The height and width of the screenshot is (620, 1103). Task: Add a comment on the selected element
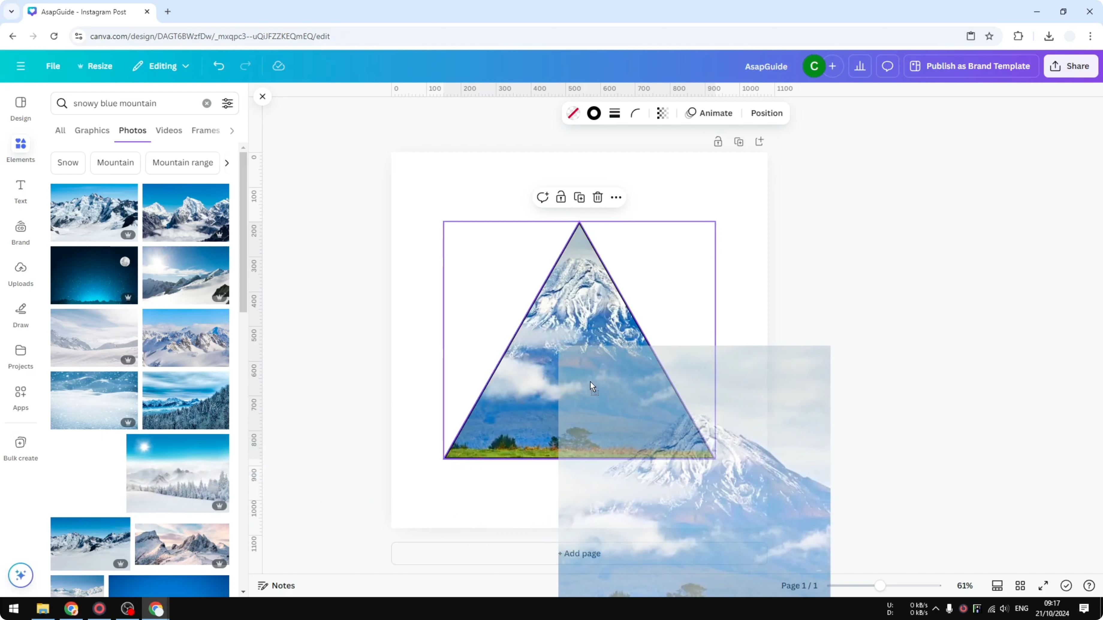[x=543, y=197]
